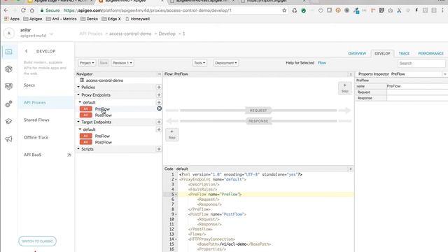Select PostFlow under Proxy Endpoints default
The height and width of the screenshot is (252, 448).
[x=104, y=115]
